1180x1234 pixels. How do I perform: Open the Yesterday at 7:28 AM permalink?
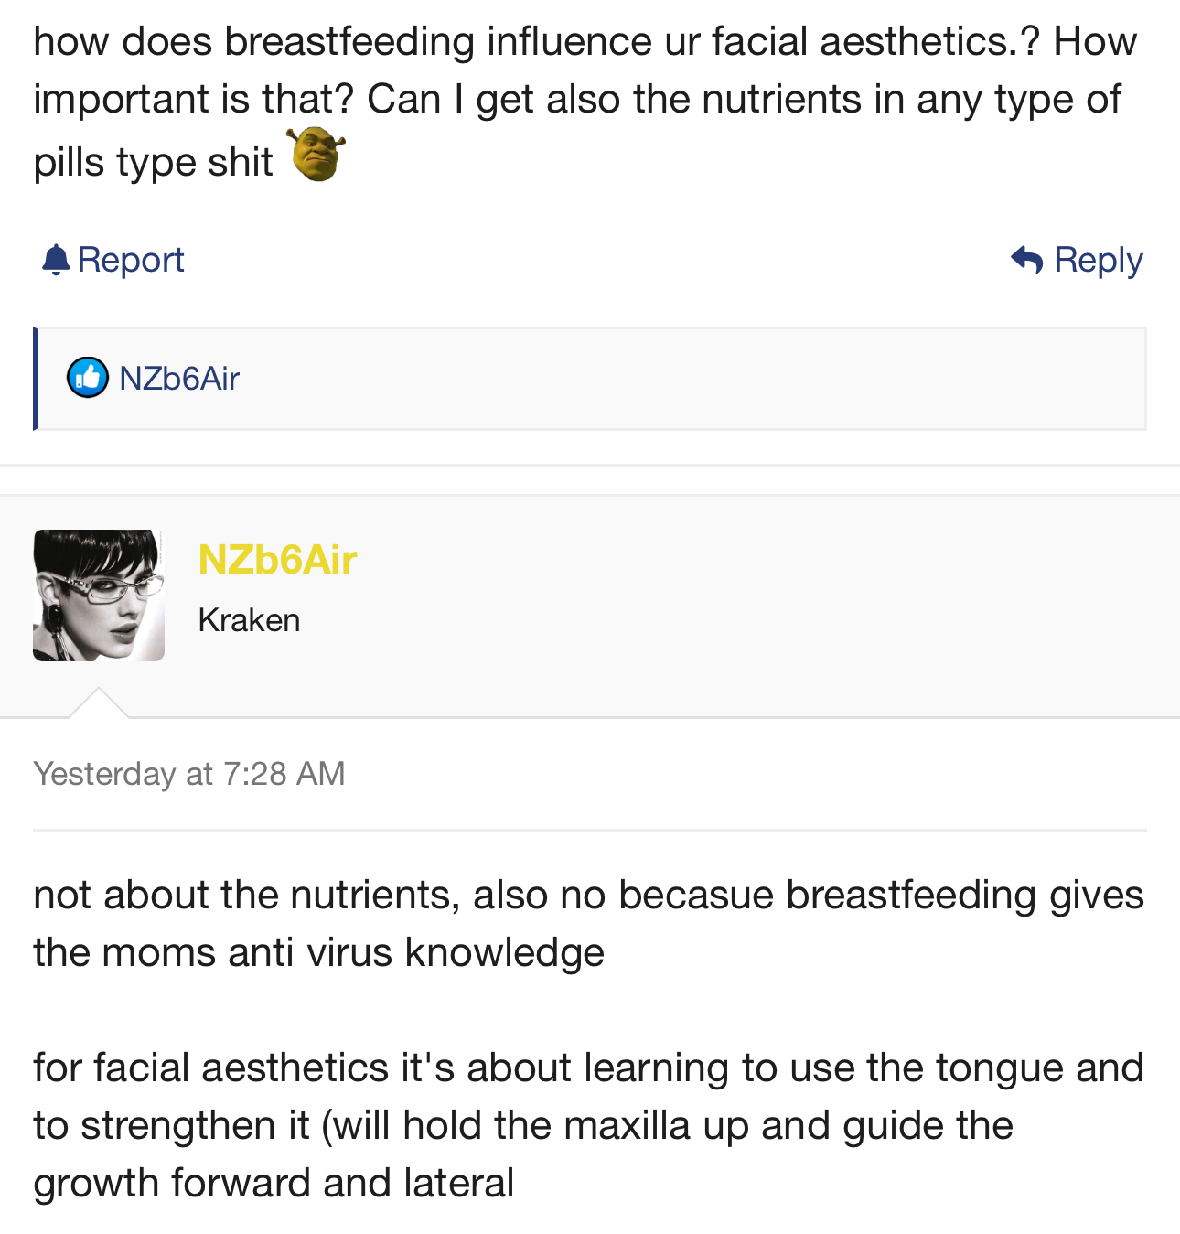[x=189, y=774]
